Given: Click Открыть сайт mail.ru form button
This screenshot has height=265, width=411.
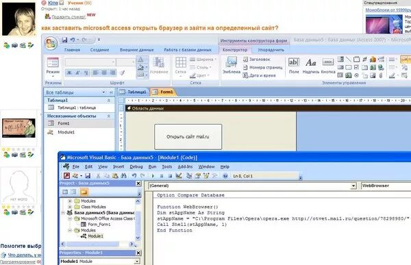Looking at the screenshot, I should [188, 137].
